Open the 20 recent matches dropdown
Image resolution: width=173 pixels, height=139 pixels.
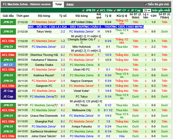click(147, 10)
